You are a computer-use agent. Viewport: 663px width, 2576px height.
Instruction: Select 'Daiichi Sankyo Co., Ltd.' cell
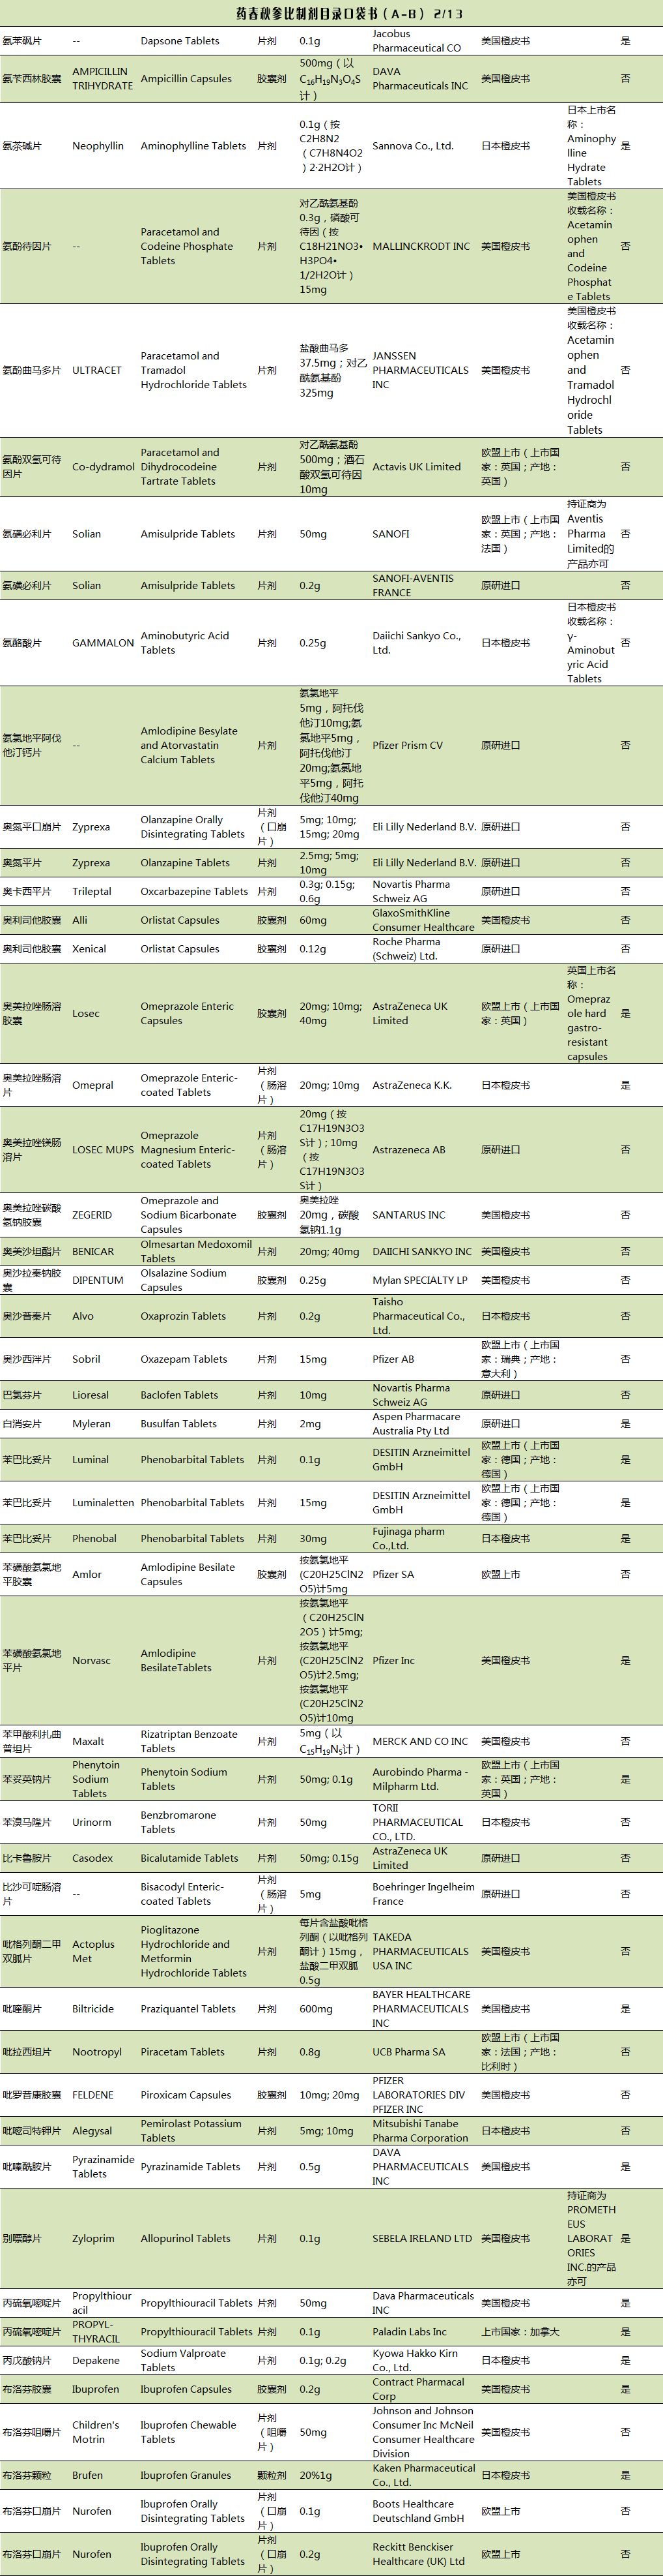(416, 643)
